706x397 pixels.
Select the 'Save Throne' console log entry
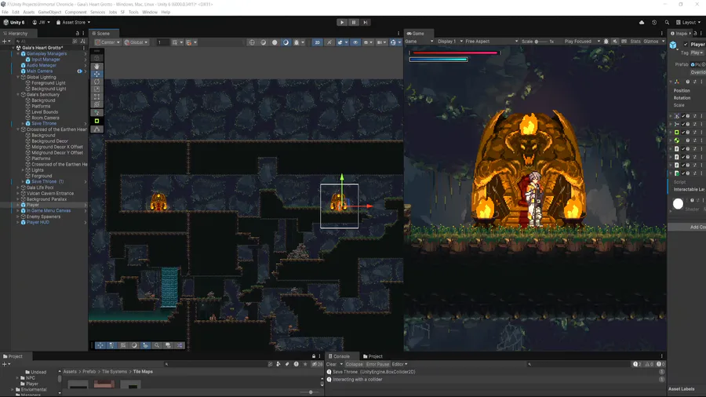495,372
